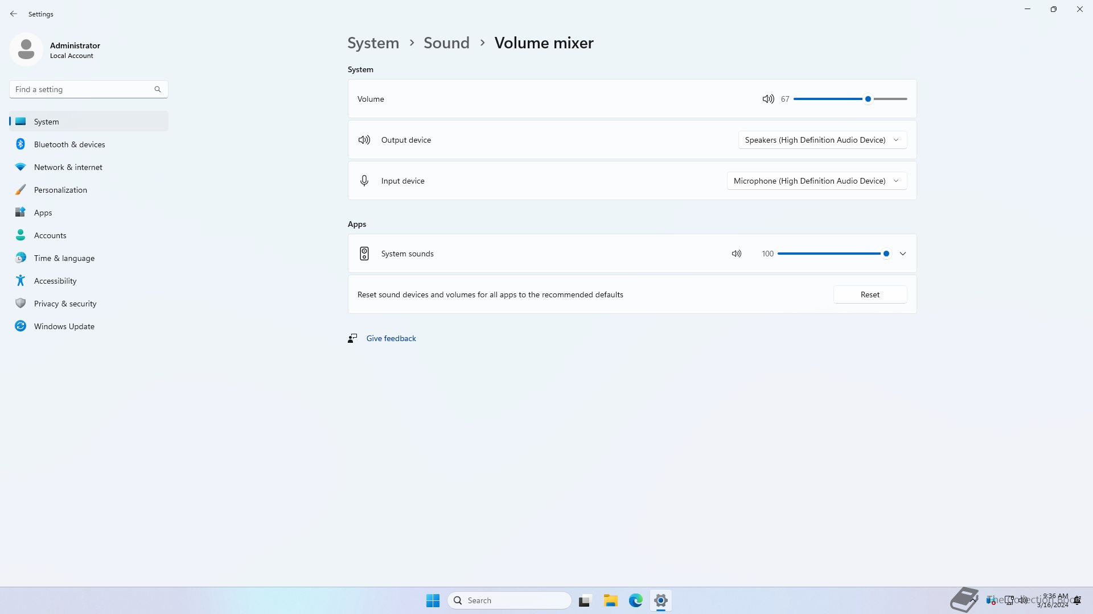Open Accessibility settings page
The width and height of the screenshot is (1093, 614).
(55, 281)
